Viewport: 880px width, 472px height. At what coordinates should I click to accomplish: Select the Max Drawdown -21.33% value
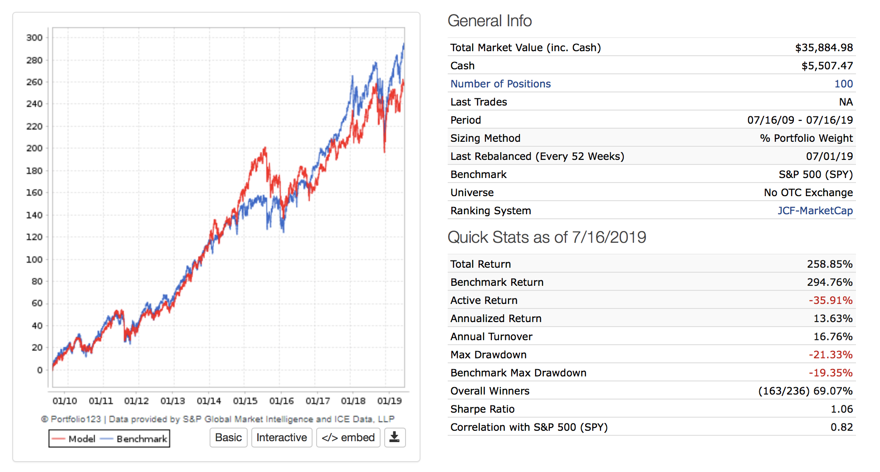tap(830, 355)
